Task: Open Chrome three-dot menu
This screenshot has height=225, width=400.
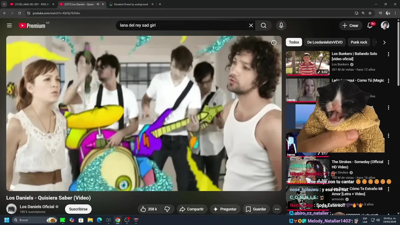Action: point(396,13)
